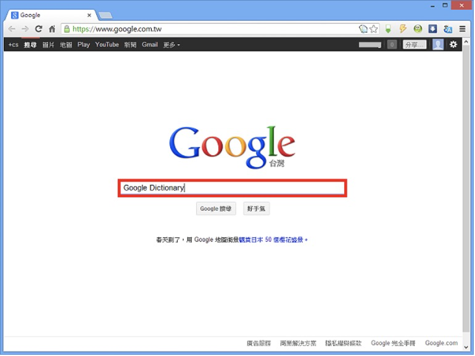The image size is (475, 356).
Task: Close the Google tab
Action: tap(89, 15)
